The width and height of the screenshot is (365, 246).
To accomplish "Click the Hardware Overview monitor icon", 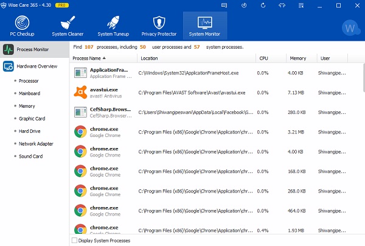I will coord(9,66).
